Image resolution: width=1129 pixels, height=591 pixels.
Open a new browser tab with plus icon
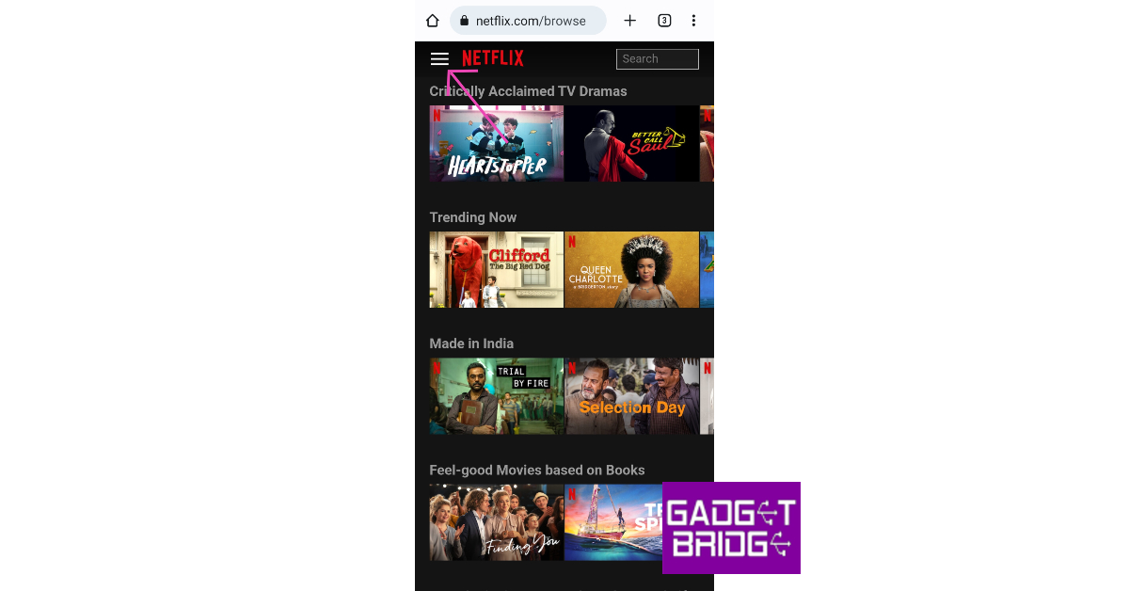[x=630, y=21]
